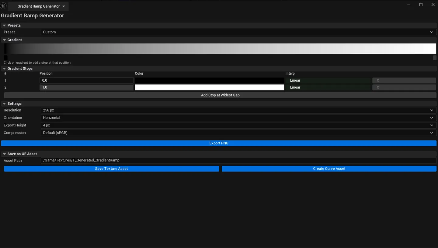Screen dimensions: 438x248
Task: Click the Position field of stop 1
Action: click(x=86, y=80)
